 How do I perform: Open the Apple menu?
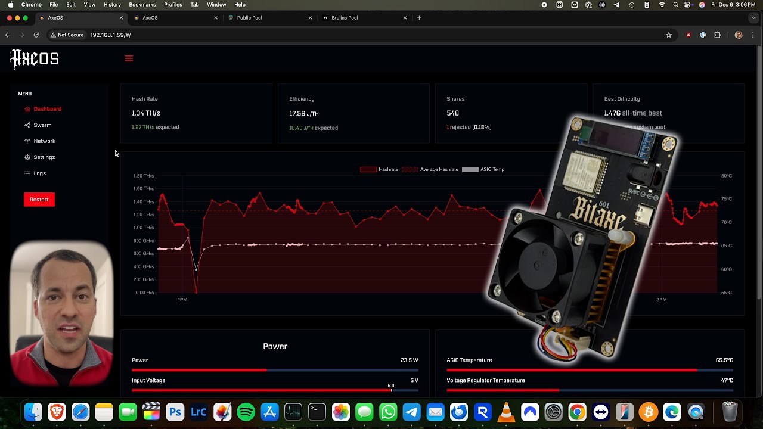(10, 5)
